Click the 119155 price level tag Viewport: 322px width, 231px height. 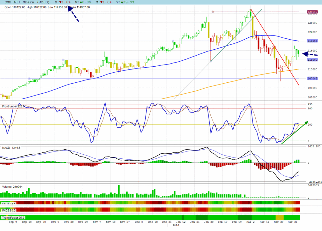(x=312, y=41)
